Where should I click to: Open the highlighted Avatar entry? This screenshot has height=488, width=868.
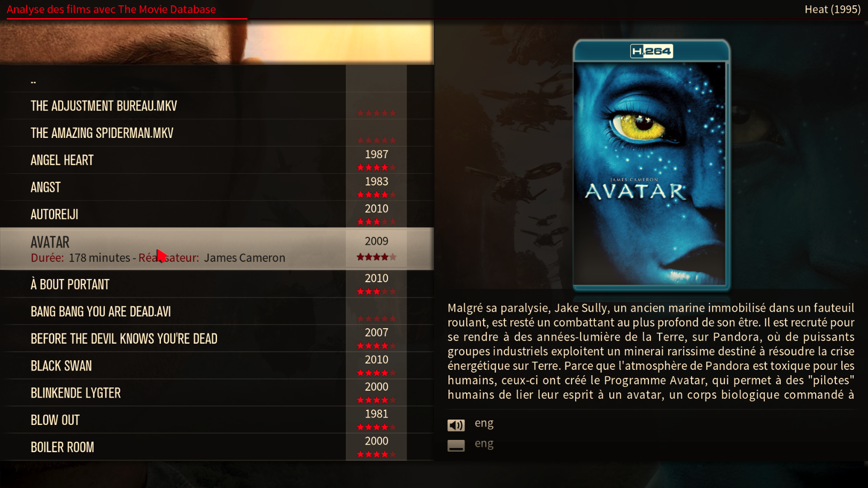[x=216, y=249]
